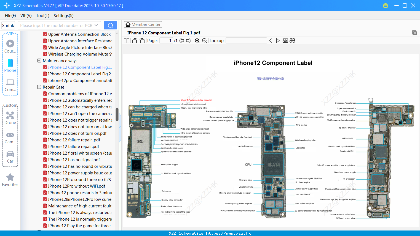The width and height of the screenshot is (420, 236).
Task: Open IPhone12 phone restarts in 3 minutes file
Action: pyautogui.click(x=78, y=193)
